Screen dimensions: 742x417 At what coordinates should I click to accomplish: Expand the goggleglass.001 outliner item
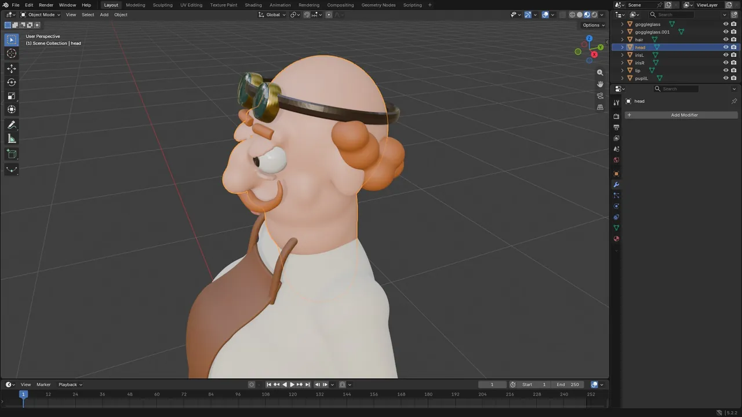point(623,32)
